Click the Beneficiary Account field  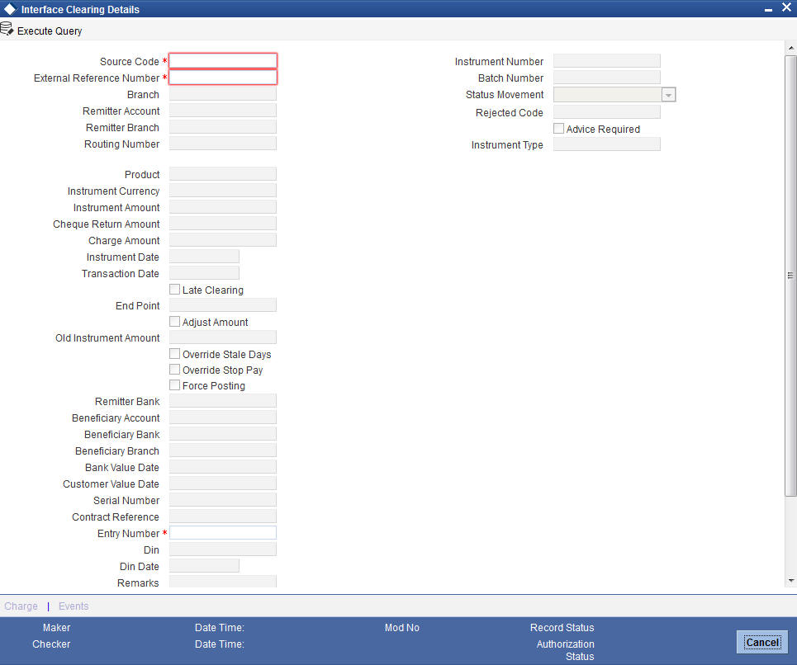(223, 417)
